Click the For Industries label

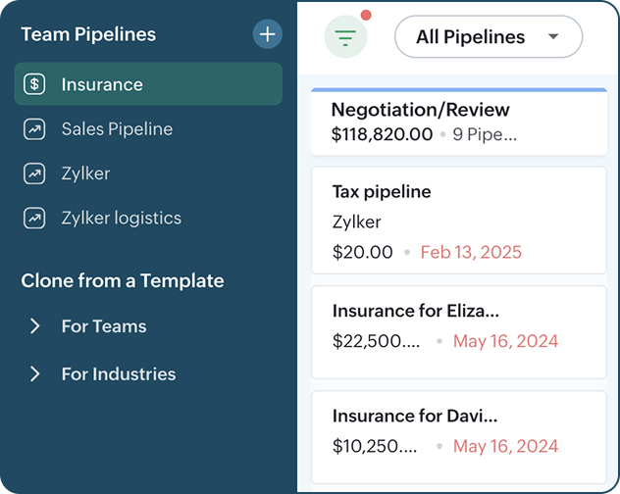click(119, 373)
